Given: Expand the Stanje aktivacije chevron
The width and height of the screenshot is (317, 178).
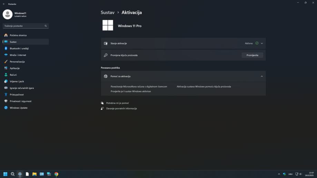Looking at the screenshot, I should [x=262, y=43].
